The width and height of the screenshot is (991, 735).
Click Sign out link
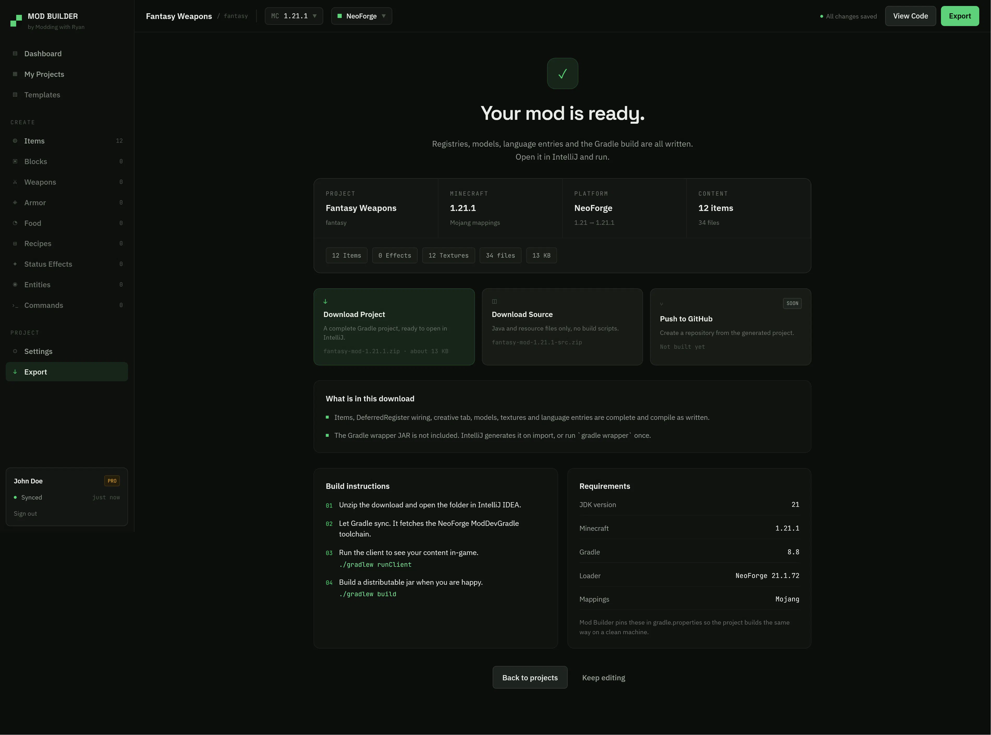25,513
